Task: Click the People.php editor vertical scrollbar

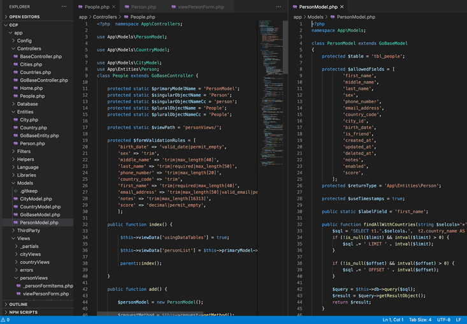Action: tap(285, 47)
